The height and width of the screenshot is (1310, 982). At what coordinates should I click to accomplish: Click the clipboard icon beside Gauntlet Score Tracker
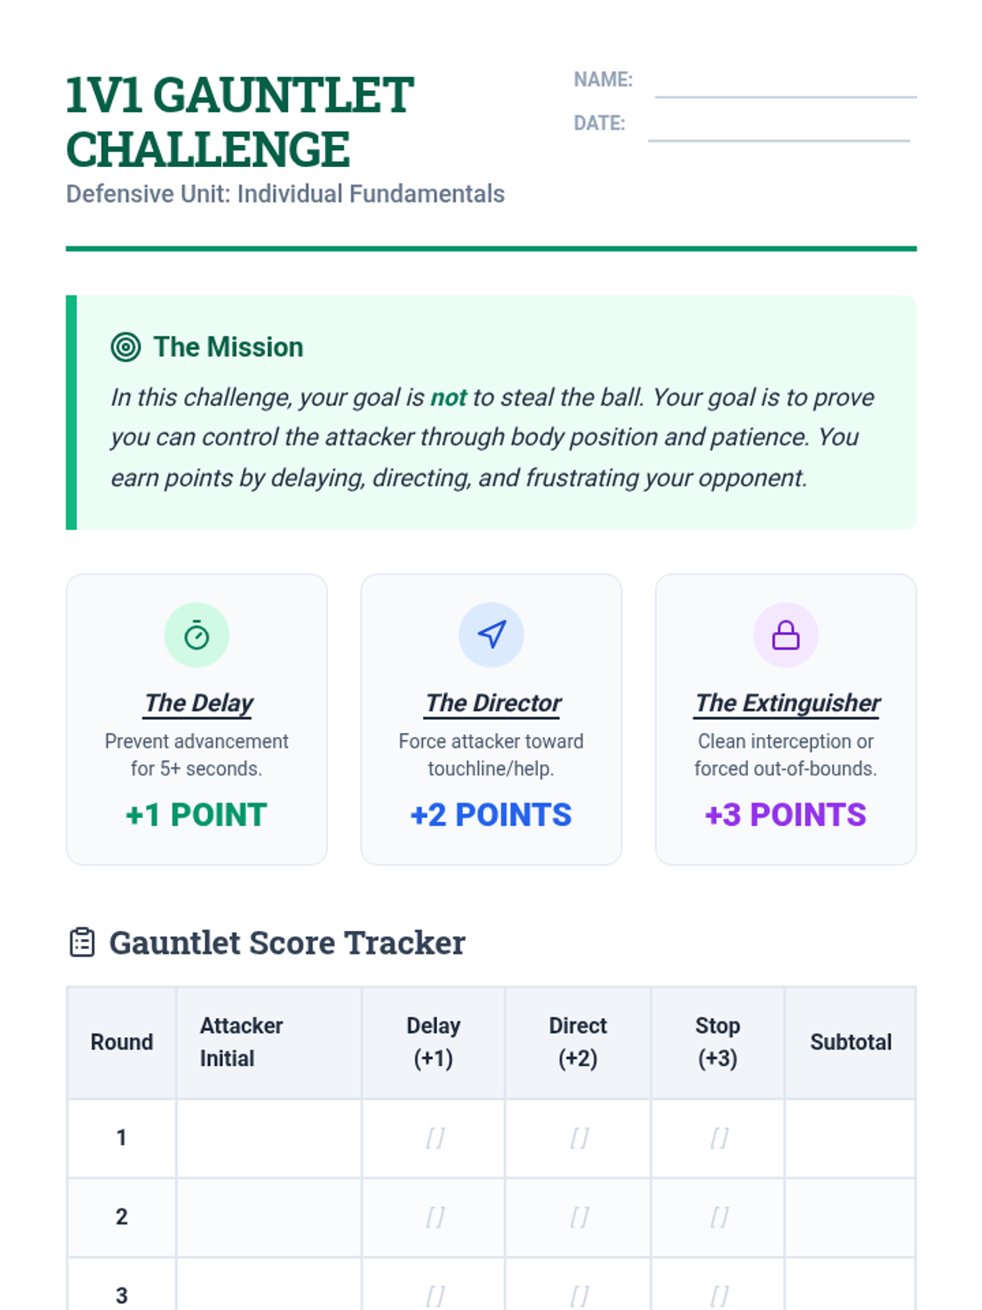click(x=82, y=942)
